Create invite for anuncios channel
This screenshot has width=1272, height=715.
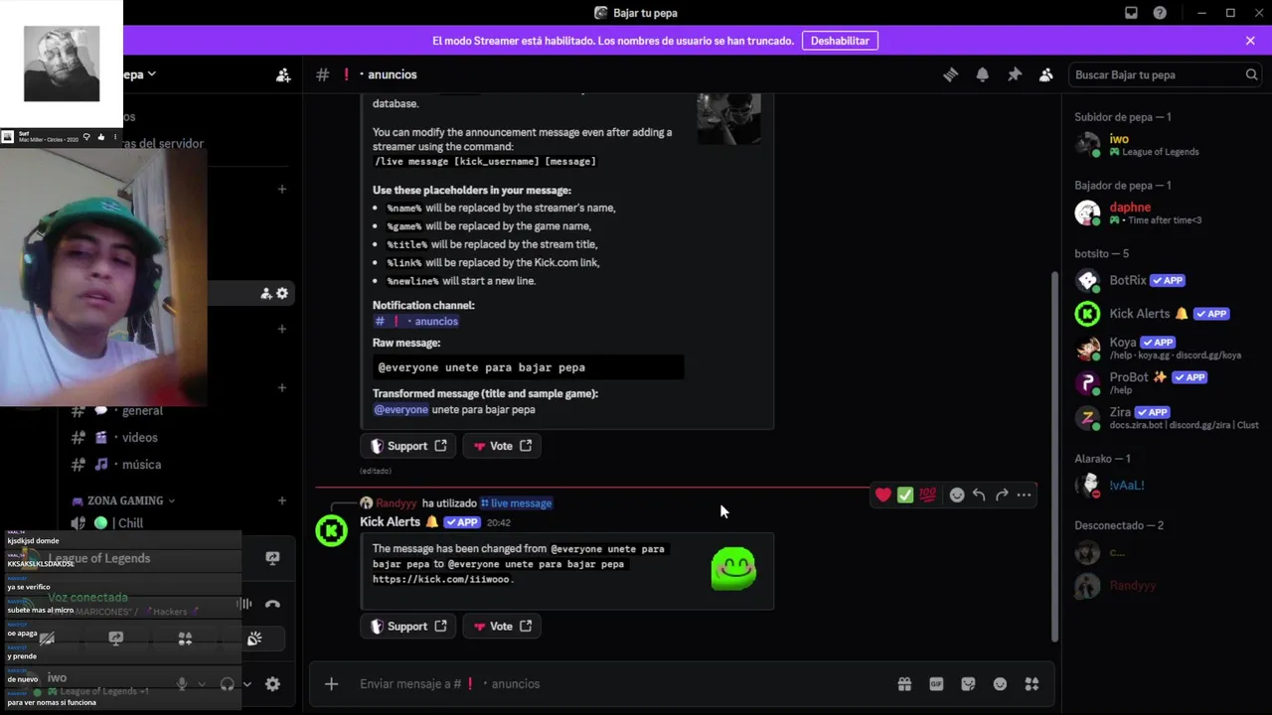coord(266,293)
